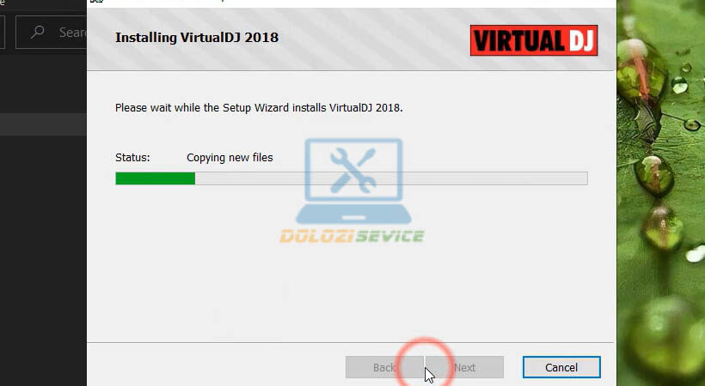Return with the Back button
This screenshot has width=705, height=386.
pos(384,367)
